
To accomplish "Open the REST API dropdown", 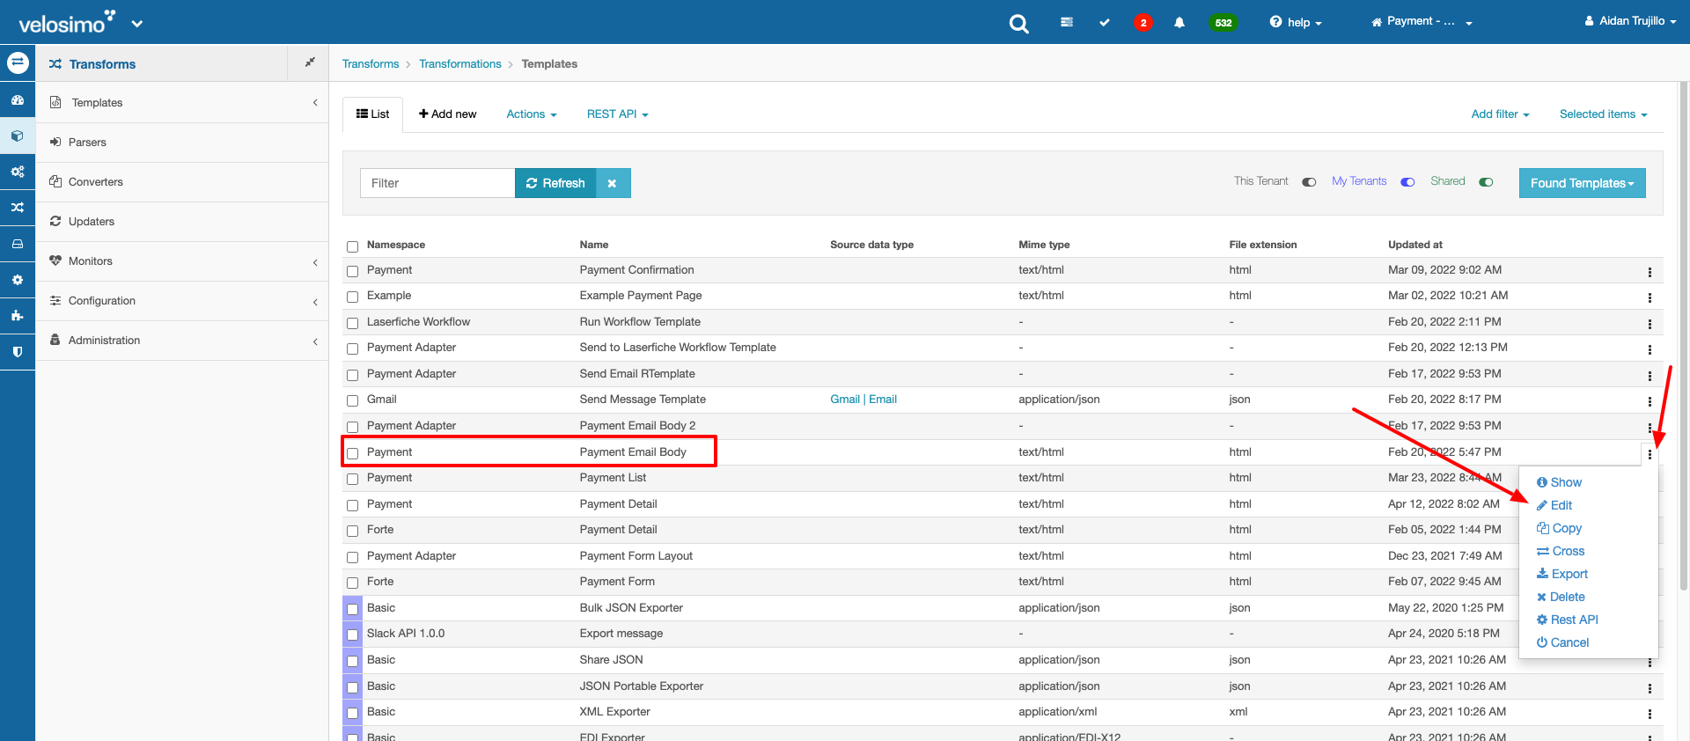I will (618, 114).
